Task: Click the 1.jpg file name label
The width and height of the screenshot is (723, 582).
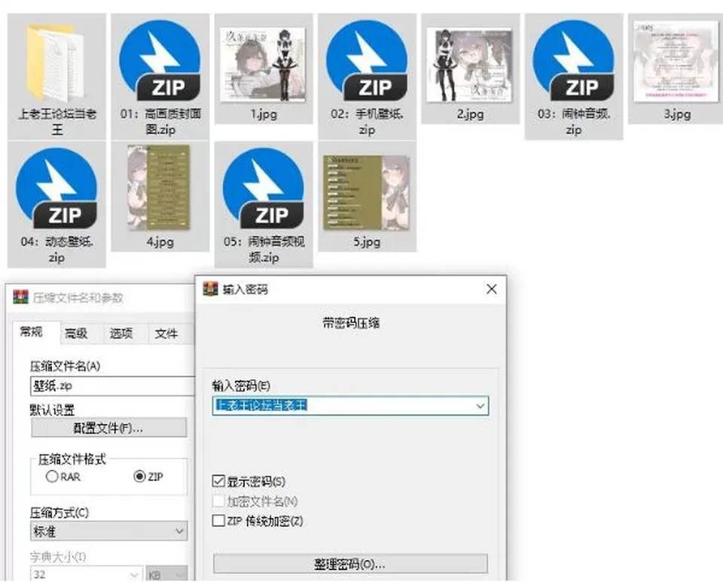Action: tap(264, 114)
